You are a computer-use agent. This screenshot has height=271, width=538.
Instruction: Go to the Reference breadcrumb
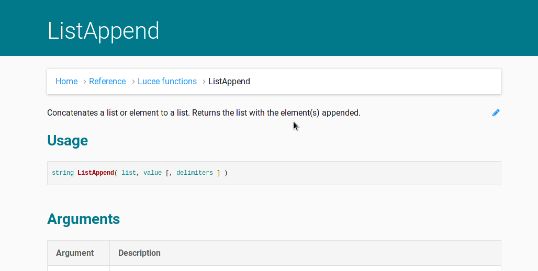tap(107, 81)
